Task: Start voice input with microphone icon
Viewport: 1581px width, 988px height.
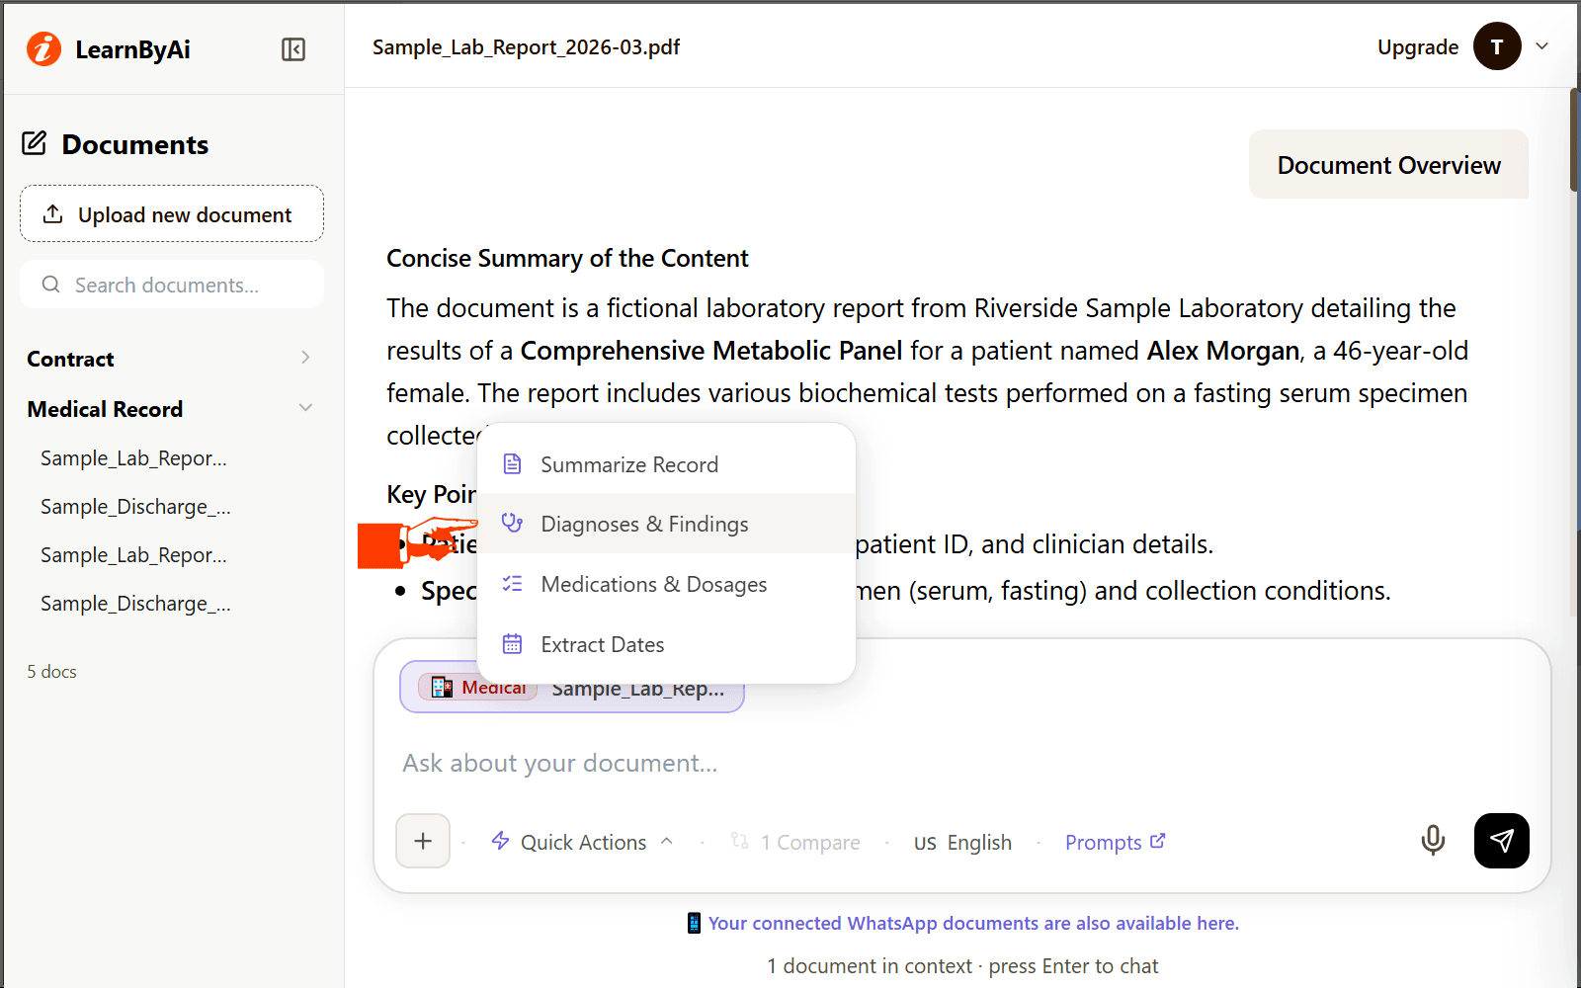Action: point(1433,841)
